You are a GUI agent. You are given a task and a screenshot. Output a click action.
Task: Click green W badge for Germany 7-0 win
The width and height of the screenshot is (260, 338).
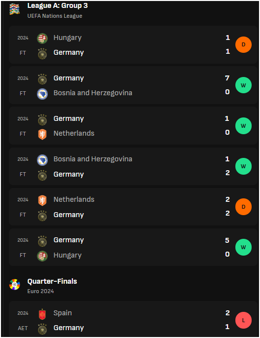[x=243, y=85]
